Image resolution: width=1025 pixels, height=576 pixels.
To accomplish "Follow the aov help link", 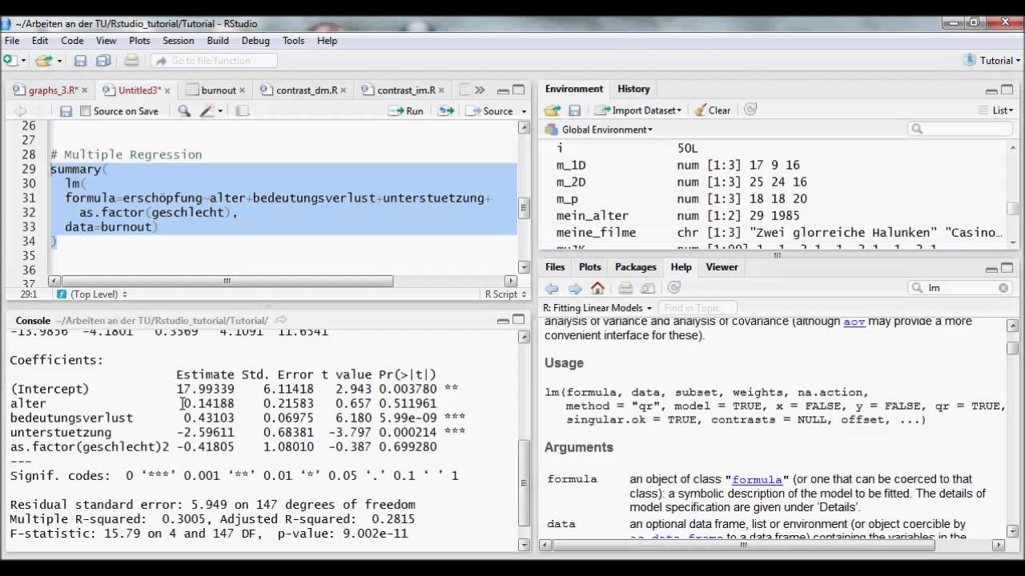I will pyautogui.click(x=854, y=322).
